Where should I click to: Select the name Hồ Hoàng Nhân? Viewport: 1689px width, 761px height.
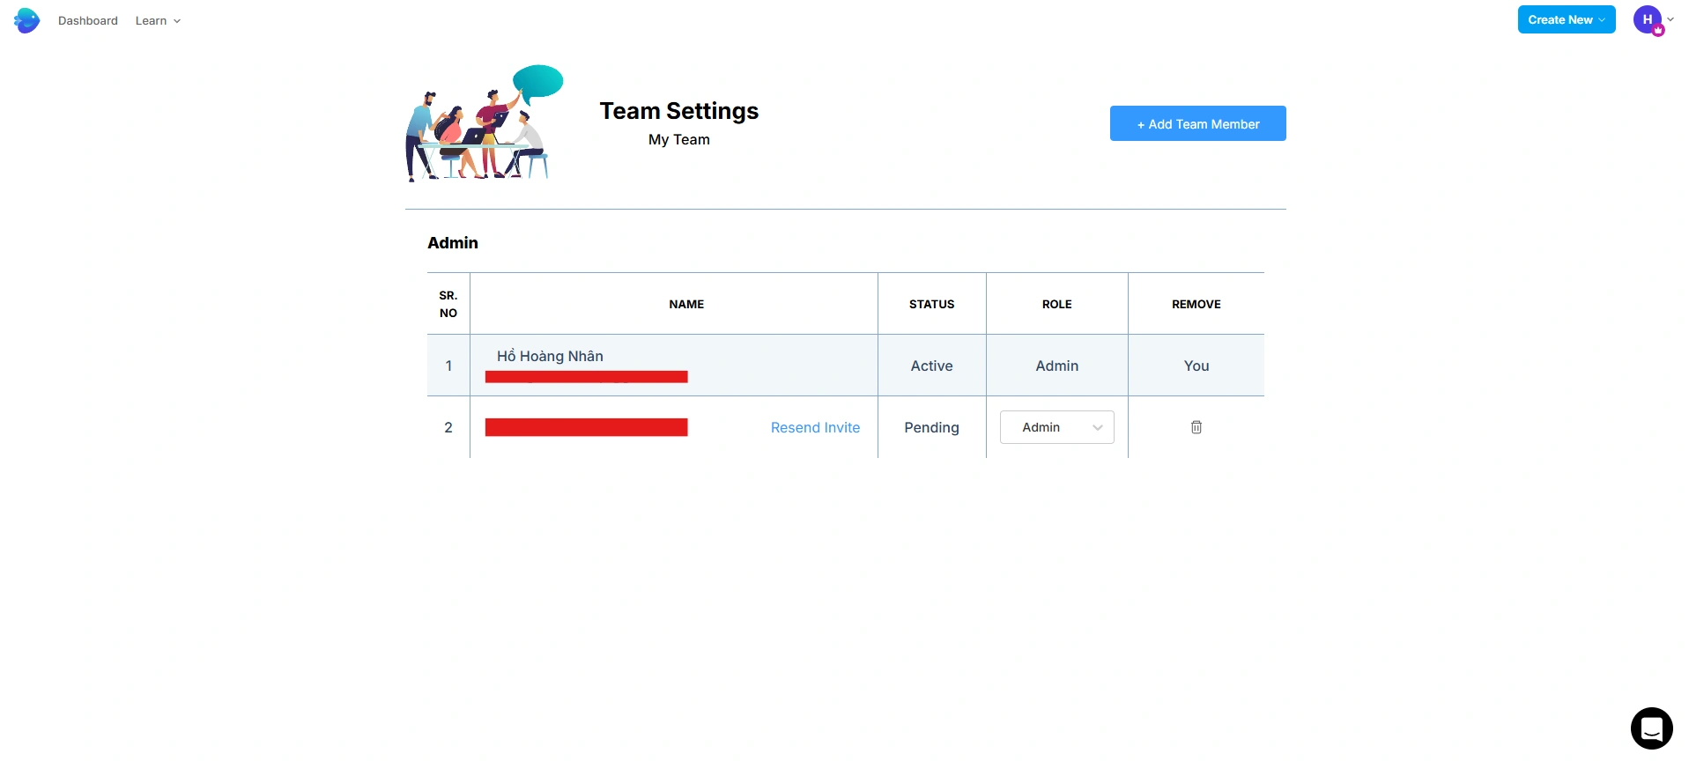(x=550, y=356)
